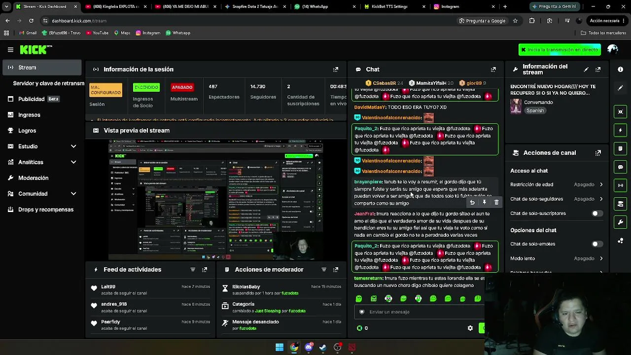Expand the Estudio sidebar section
631x355 pixels.
[73, 146]
